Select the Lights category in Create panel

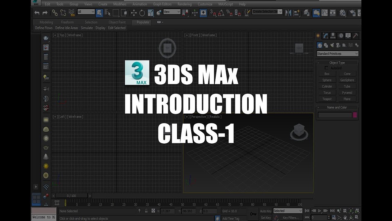pos(332,45)
